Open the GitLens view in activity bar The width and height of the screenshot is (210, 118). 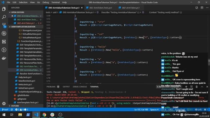point(4,50)
